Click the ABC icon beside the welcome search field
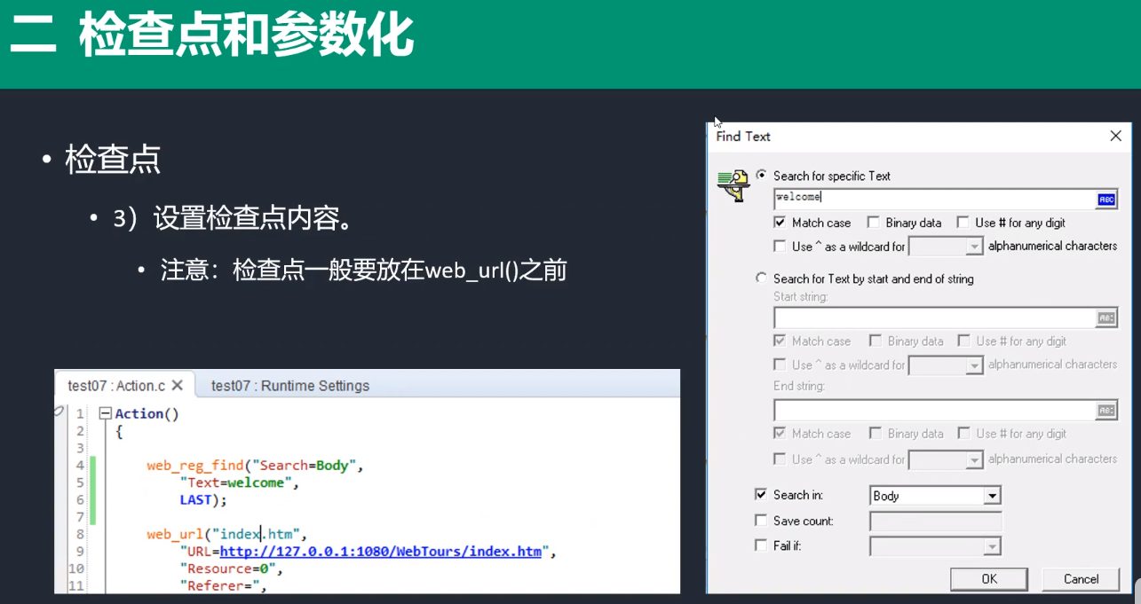 (1105, 199)
